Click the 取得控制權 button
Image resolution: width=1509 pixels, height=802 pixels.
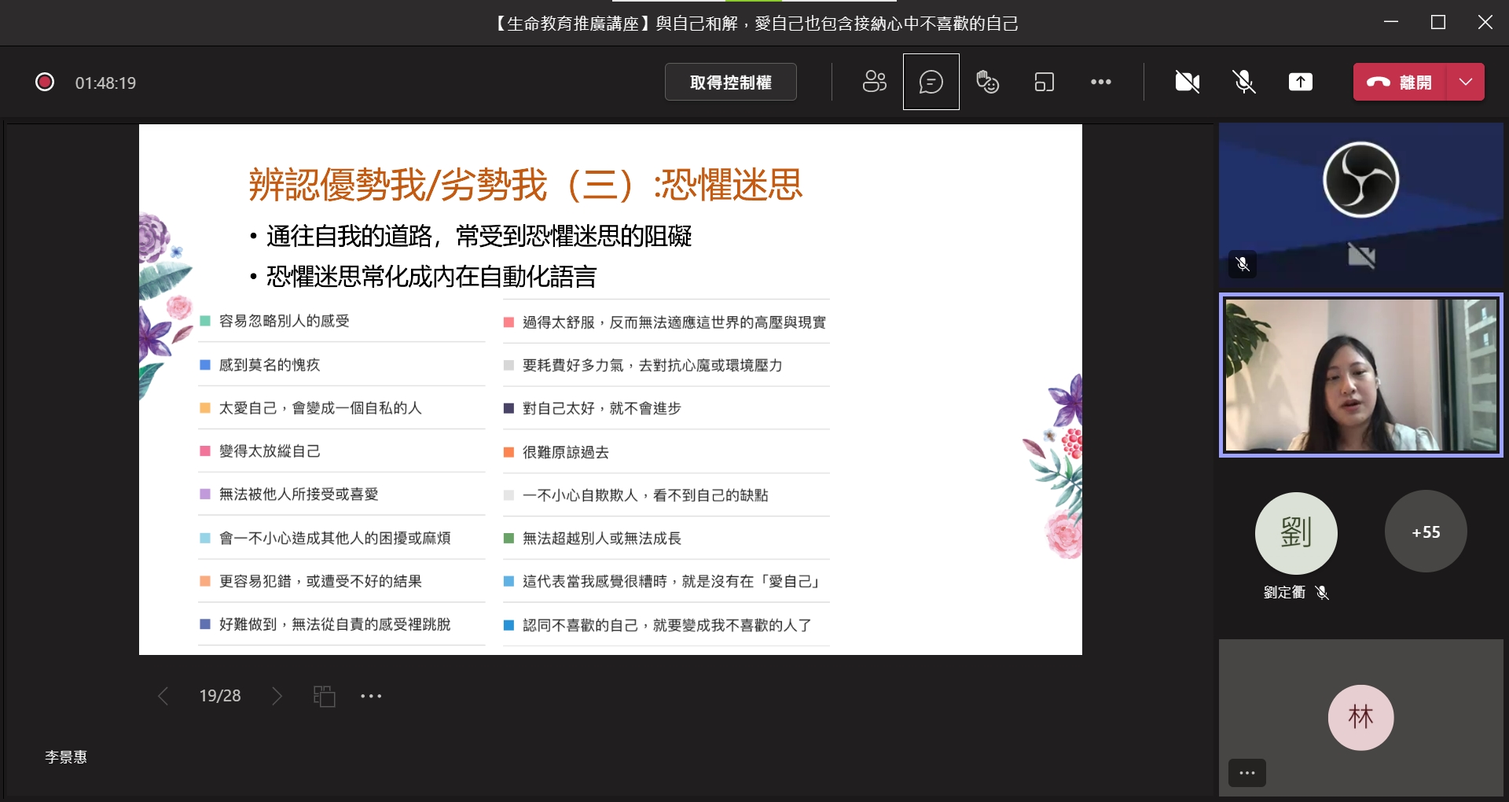coord(730,82)
